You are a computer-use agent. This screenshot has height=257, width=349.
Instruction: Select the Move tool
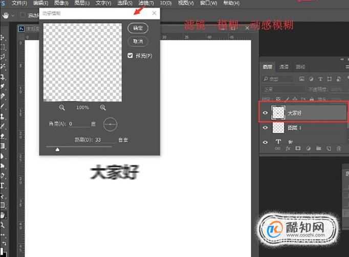point(3,38)
